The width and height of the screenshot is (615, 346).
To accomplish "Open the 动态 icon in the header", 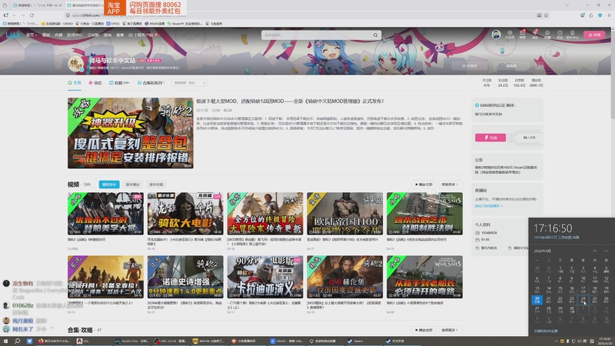I will point(535,35).
